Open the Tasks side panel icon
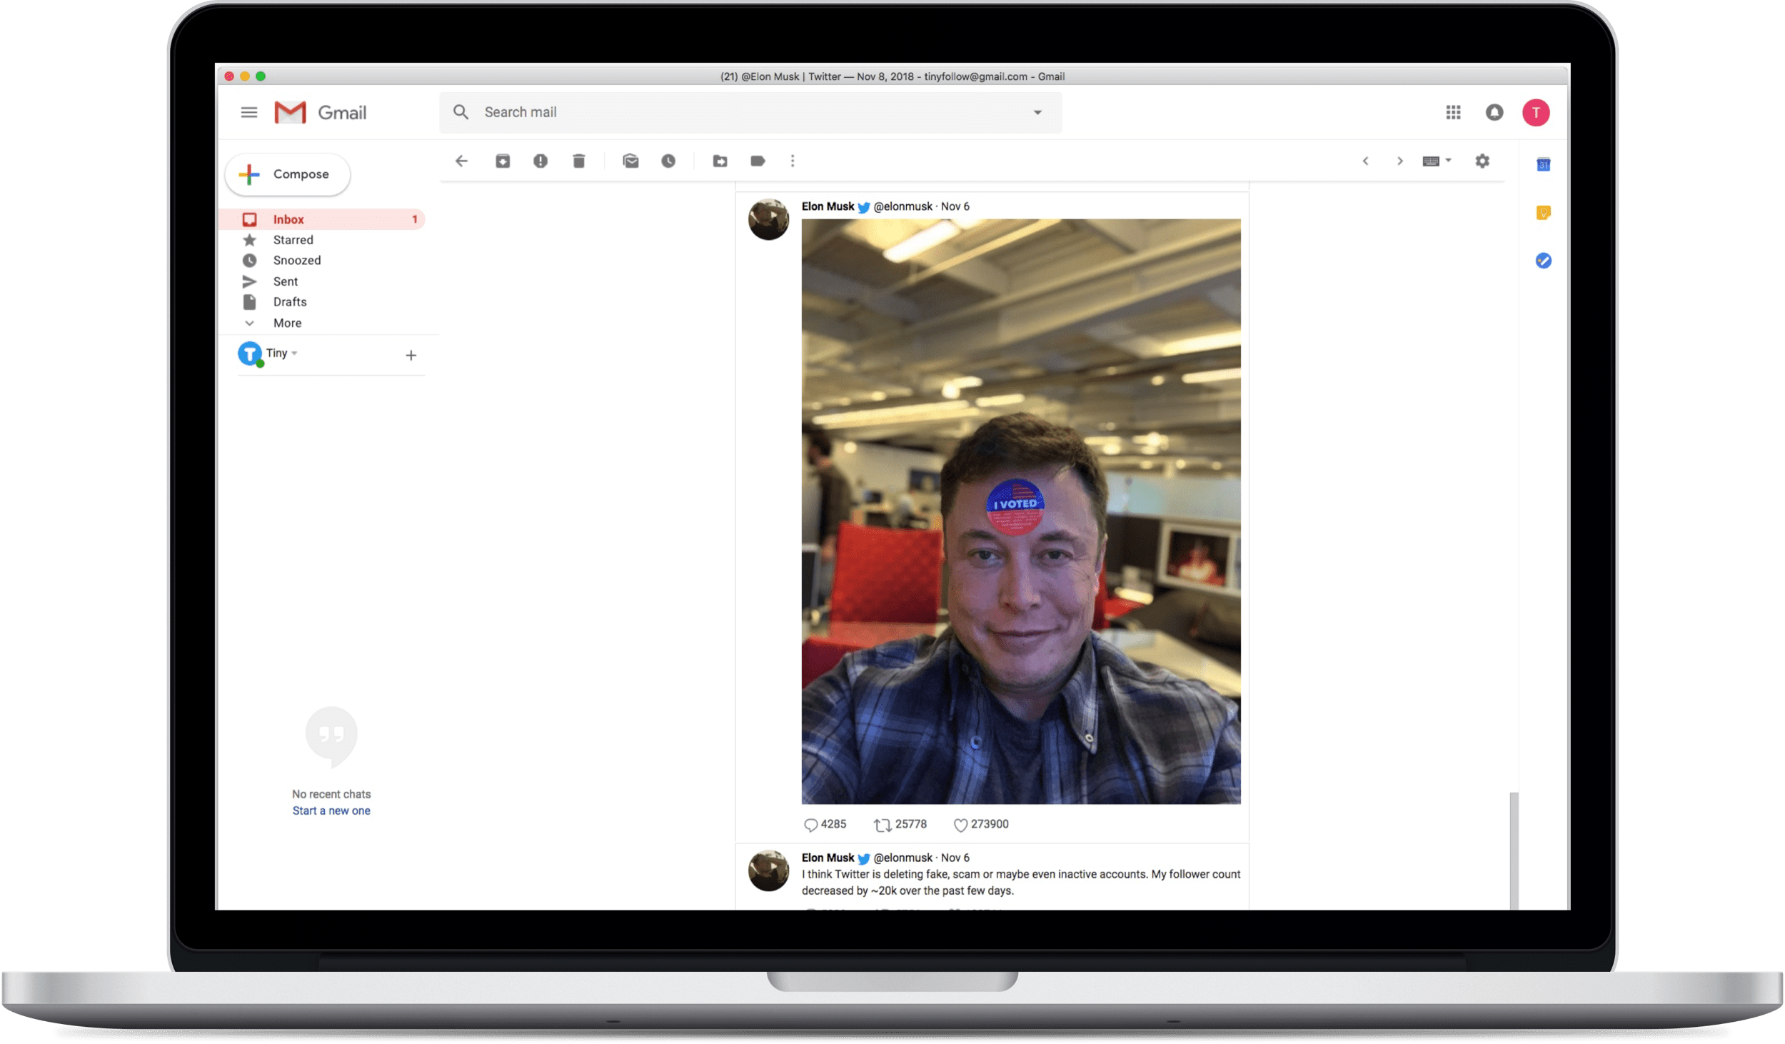Image resolution: width=1785 pixels, height=1044 pixels. pos(1543,261)
